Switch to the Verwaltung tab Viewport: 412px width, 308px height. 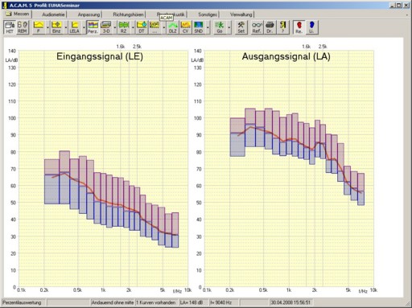pyautogui.click(x=241, y=14)
